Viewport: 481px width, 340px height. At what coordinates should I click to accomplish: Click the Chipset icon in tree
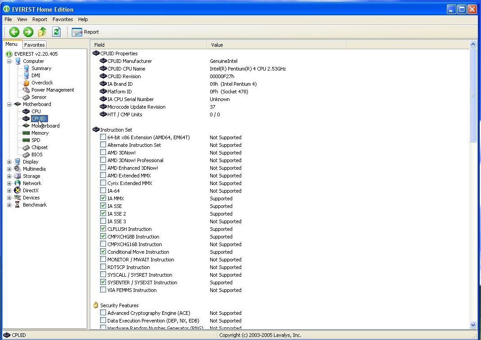pyautogui.click(x=26, y=147)
